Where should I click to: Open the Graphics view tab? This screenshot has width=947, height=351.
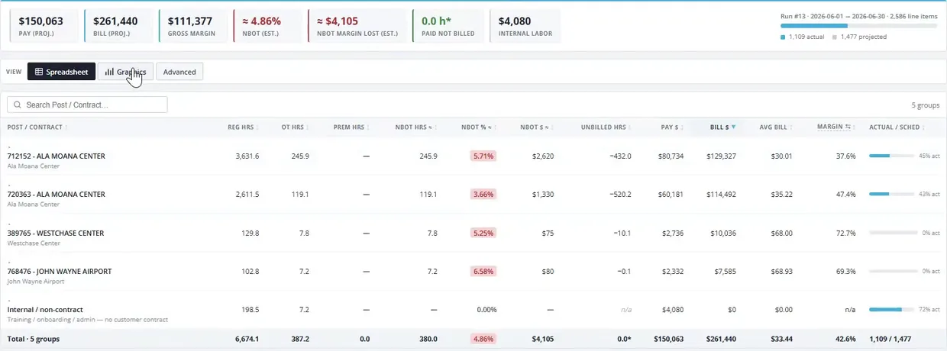pos(125,72)
